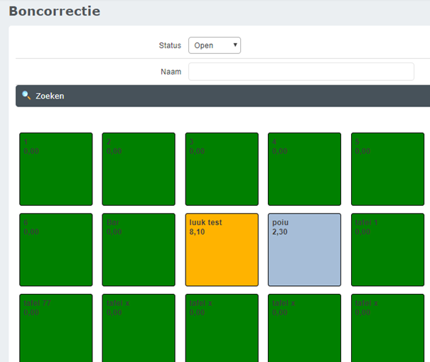Click the Boncorrectie page heading
430x362 pixels.
(x=55, y=11)
